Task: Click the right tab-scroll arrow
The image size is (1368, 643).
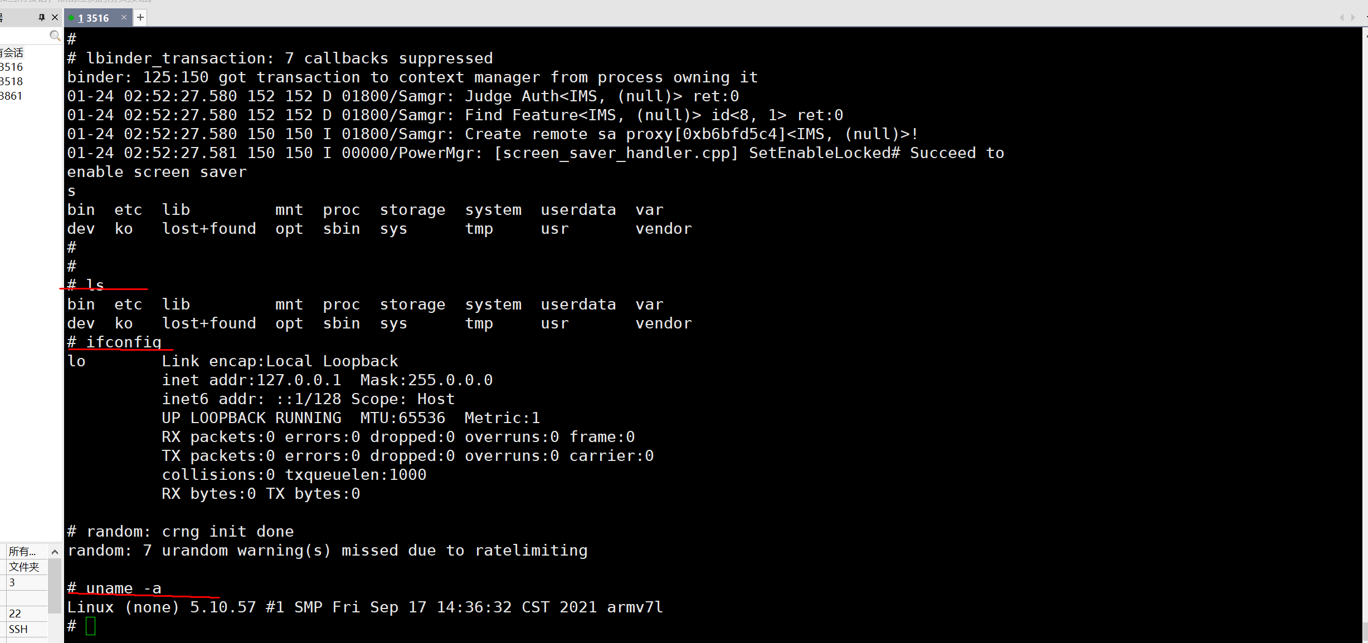Action: point(1354,17)
